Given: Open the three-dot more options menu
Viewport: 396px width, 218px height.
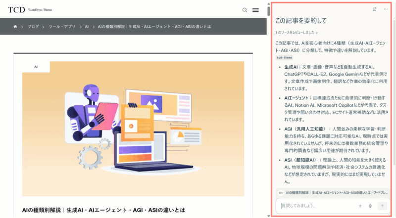Looking at the screenshot, I should 386,9.
